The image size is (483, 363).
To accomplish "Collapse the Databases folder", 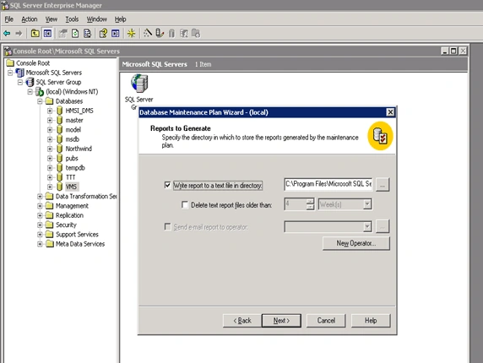I will pos(40,101).
